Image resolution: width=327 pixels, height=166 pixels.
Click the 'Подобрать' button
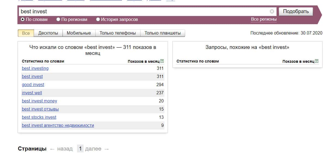point(296,11)
